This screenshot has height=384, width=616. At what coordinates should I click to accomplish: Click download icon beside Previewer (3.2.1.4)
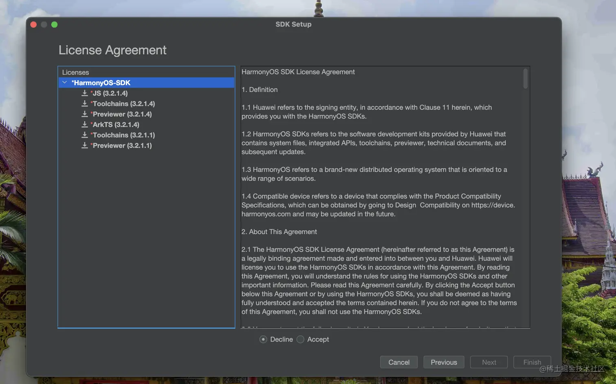(x=85, y=114)
